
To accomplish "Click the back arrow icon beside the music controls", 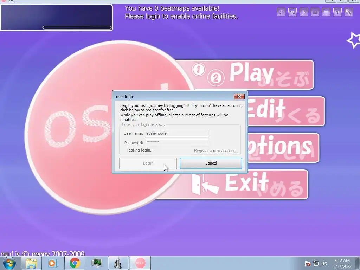I will [x=281, y=12].
